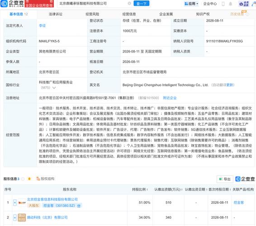Click 北京市密云区市场监督管理局 registration authority
The height and width of the screenshot is (226, 256).
(x=145, y=72)
